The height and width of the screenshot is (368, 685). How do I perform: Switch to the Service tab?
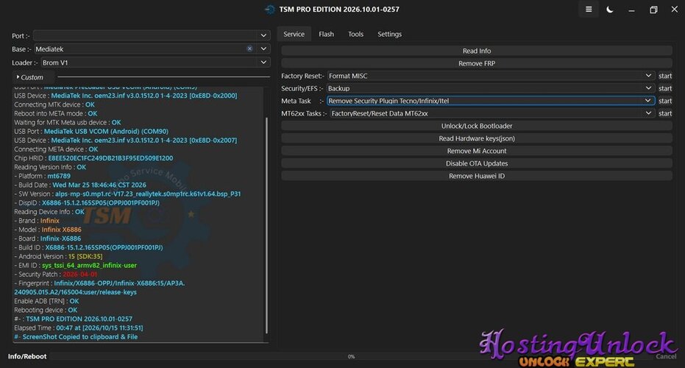294,34
